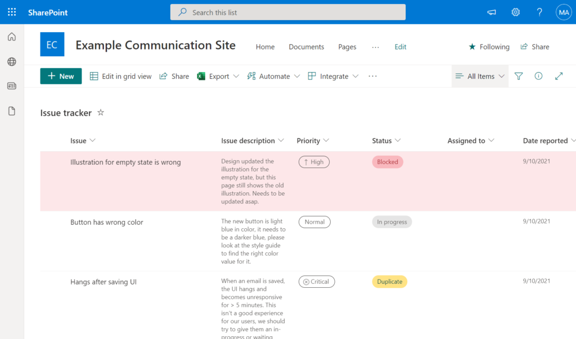The height and width of the screenshot is (339, 576).
Task: Share the site from header
Action: pyautogui.click(x=535, y=47)
